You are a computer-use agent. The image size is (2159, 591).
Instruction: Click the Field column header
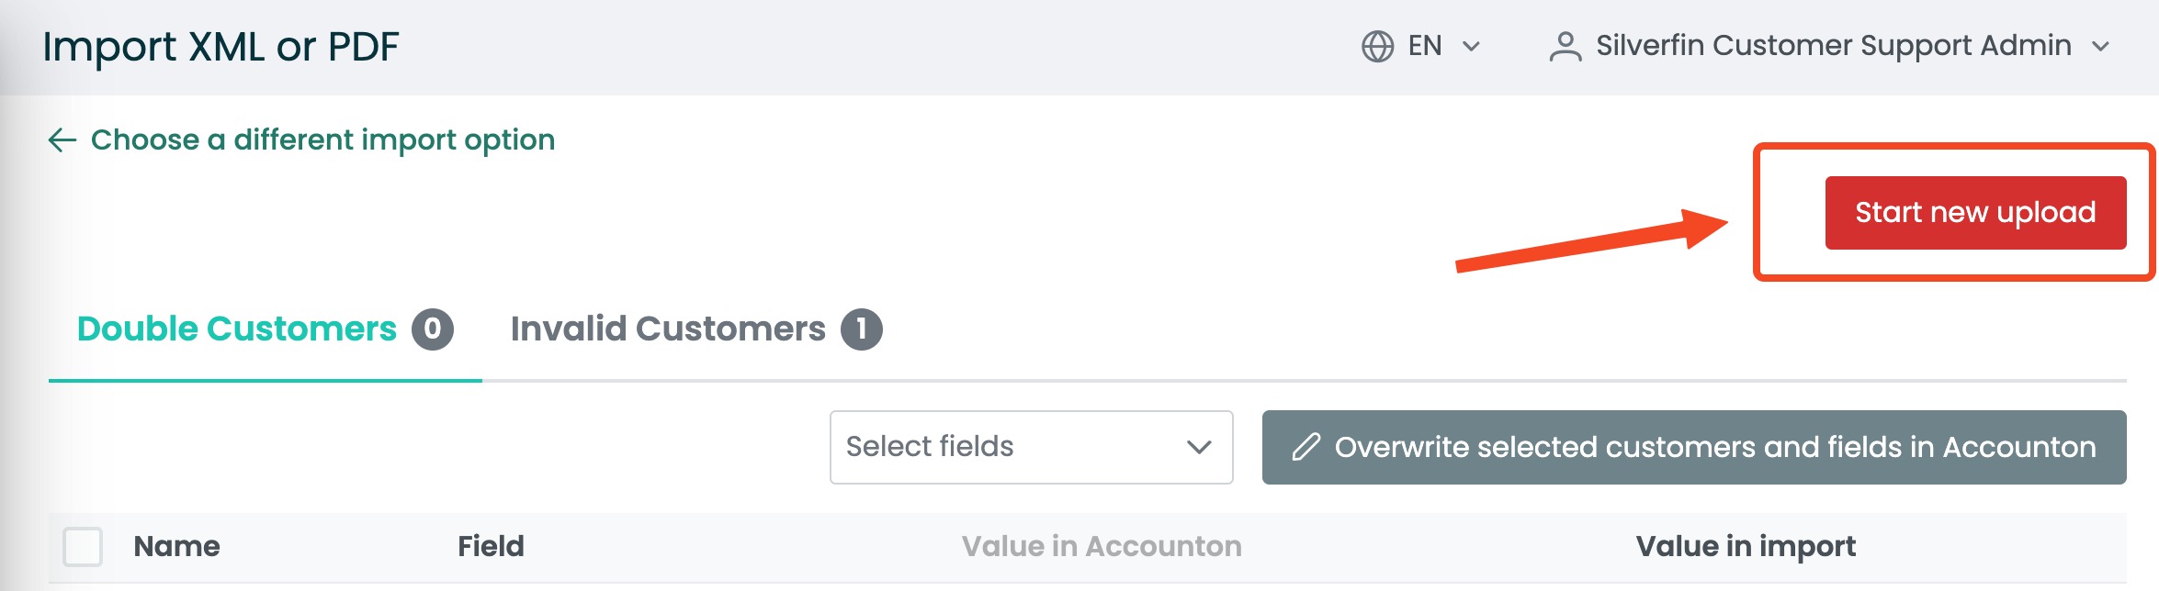491,546
